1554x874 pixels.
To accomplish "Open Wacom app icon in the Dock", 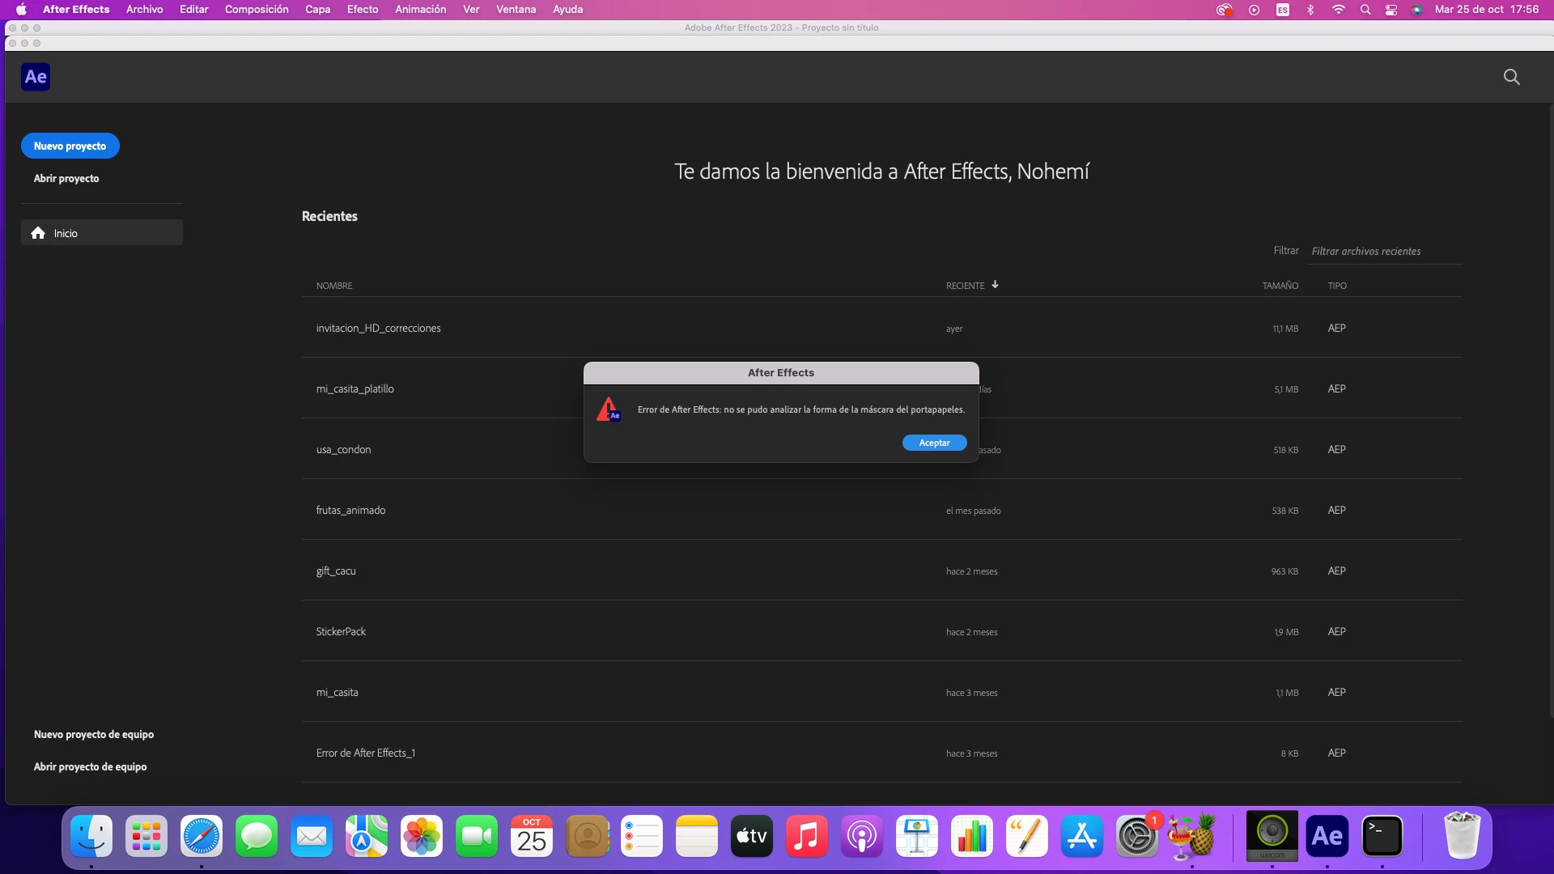I will click(1272, 836).
